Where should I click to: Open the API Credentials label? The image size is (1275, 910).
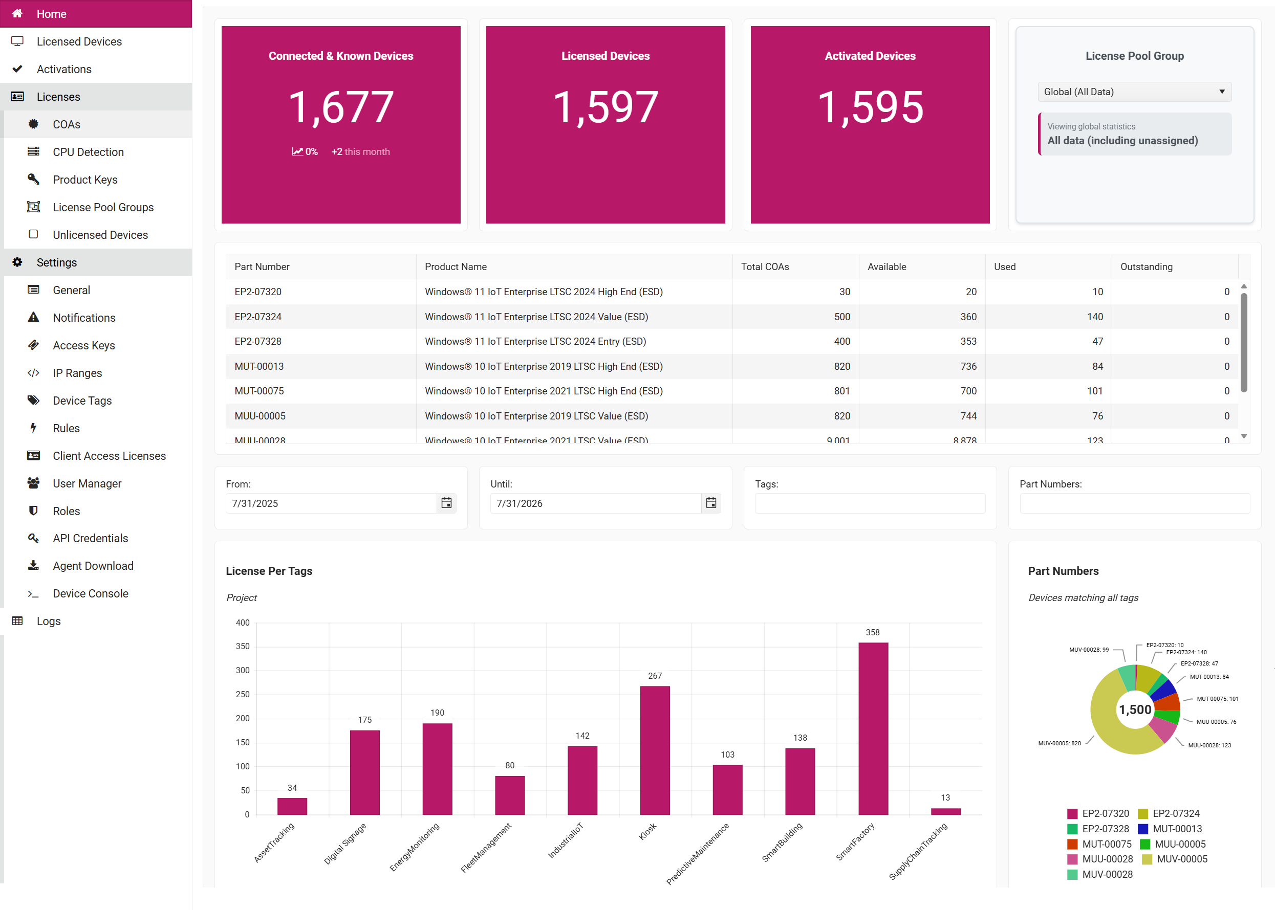pyautogui.click(x=90, y=538)
